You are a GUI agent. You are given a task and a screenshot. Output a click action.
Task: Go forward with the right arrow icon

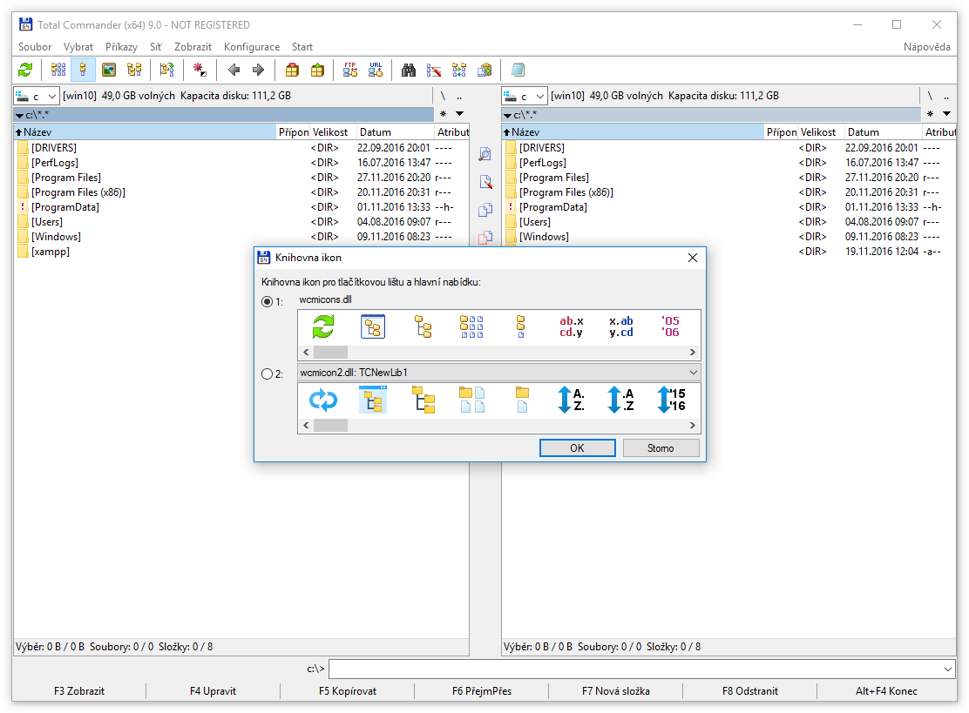click(x=258, y=70)
